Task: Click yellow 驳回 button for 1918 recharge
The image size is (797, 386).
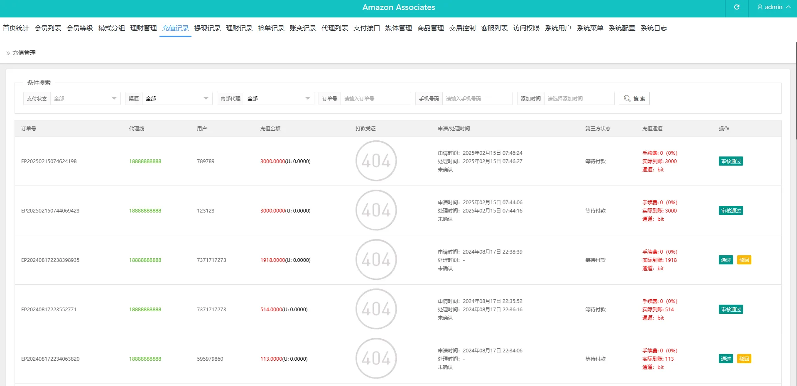Action: coord(744,260)
